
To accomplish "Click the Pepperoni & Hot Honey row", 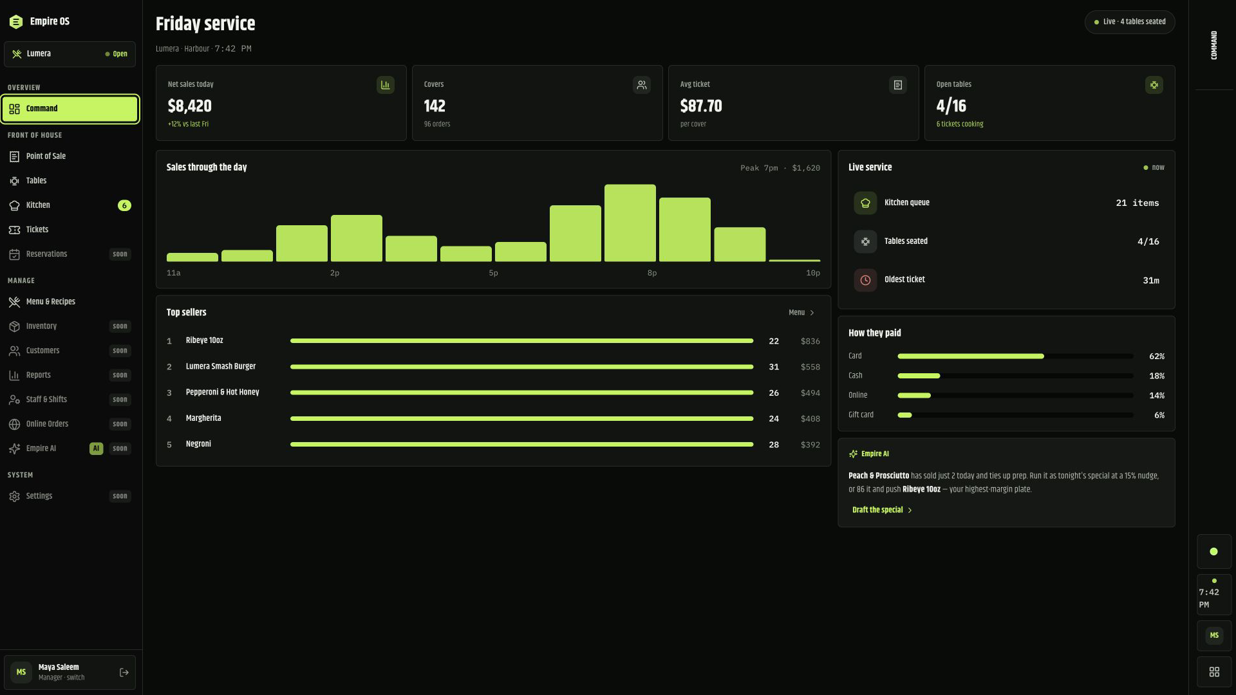I will (493, 393).
